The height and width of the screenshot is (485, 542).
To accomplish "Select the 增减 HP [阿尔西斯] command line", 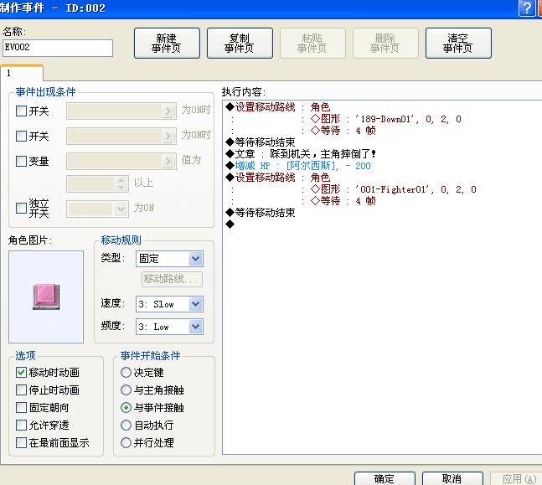I will tap(298, 166).
